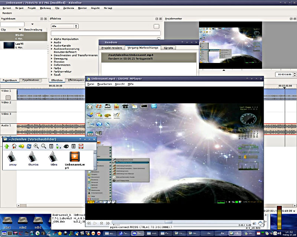Open sda1 drive icon on desktop
This screenshot has width=297, height=237.
tap(7, 223)
